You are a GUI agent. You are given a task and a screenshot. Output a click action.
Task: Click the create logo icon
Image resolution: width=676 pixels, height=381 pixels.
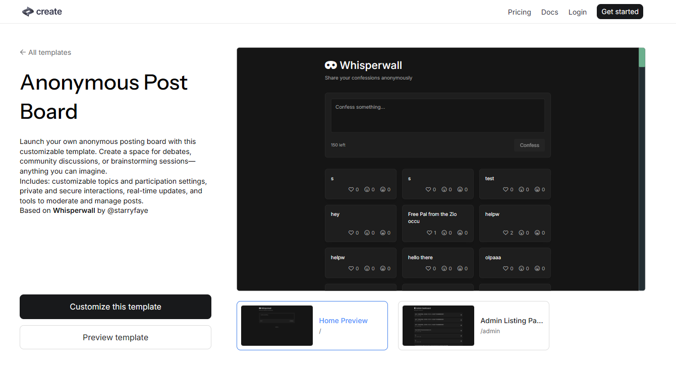point(28,12)
